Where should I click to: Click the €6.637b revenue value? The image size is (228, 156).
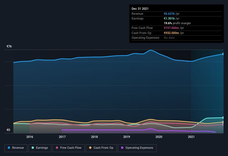[169, 14]
